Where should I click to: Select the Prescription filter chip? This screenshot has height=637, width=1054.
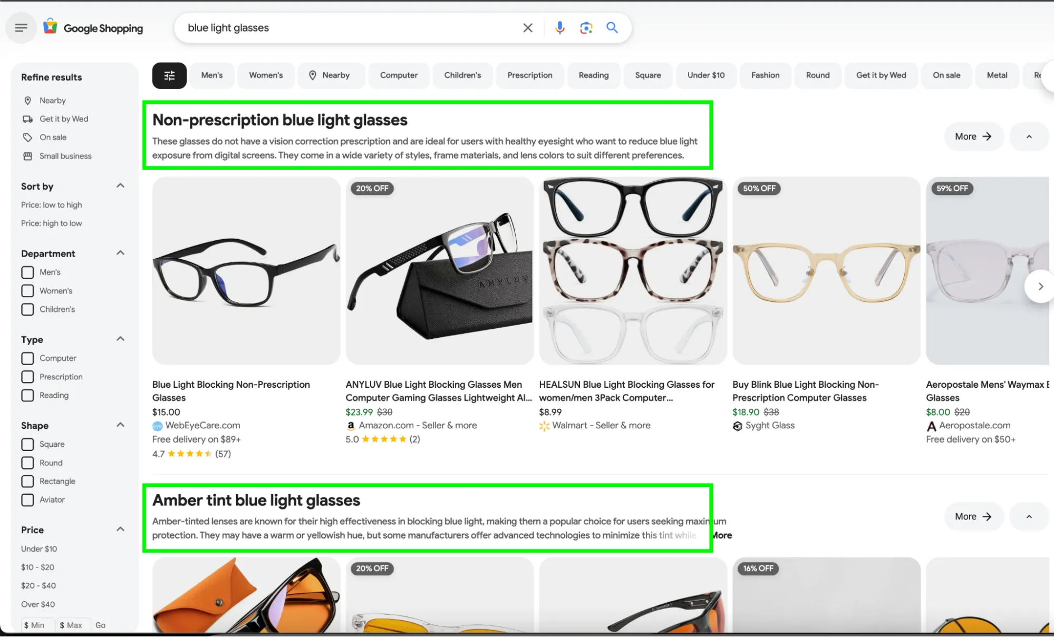[530, 75]
